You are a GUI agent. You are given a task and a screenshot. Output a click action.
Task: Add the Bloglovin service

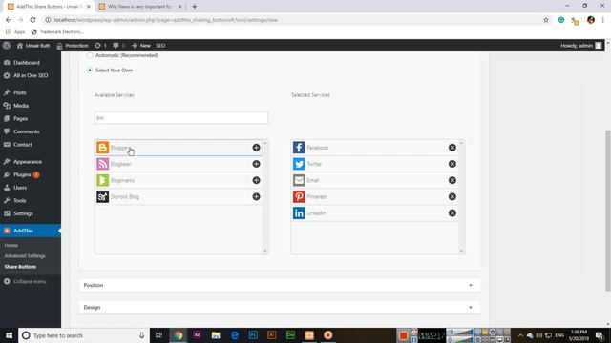point(256,164)
